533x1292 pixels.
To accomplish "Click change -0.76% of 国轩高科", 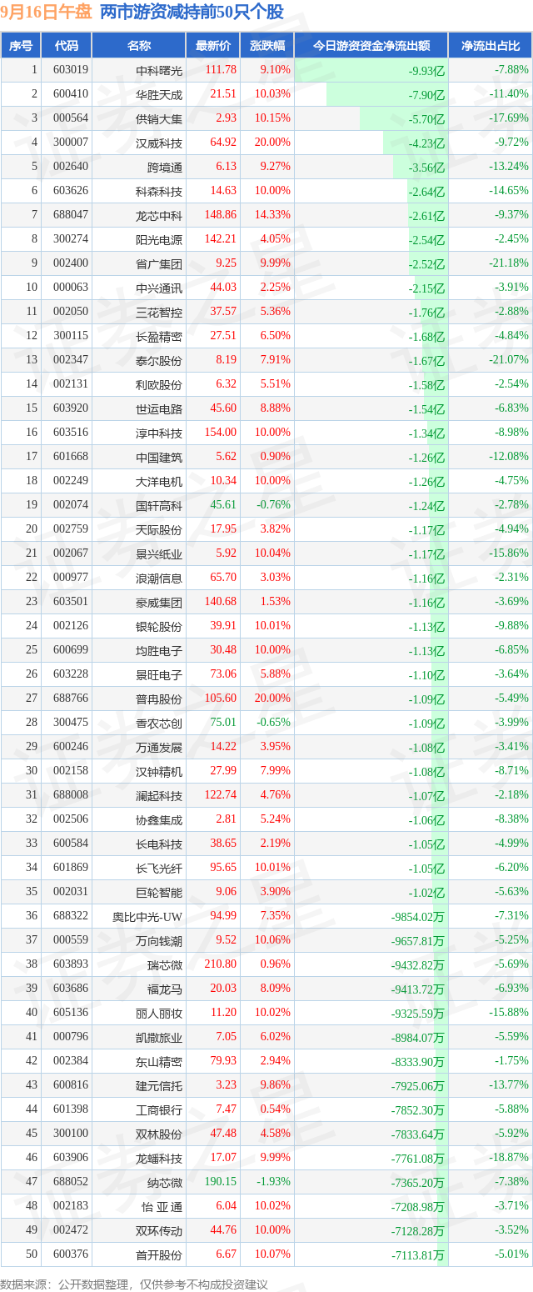I will click(x=274, y=505).
